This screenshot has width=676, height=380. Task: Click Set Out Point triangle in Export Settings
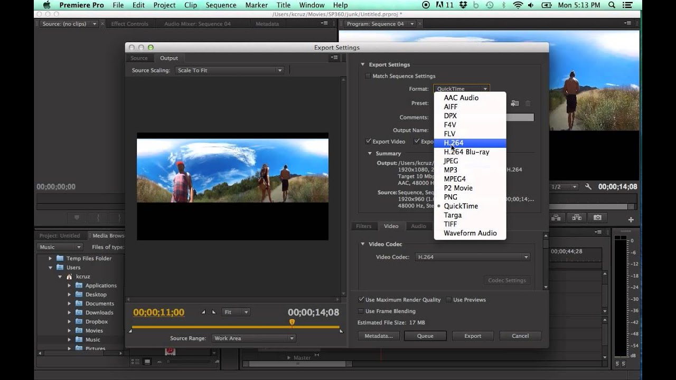[214, 312]
